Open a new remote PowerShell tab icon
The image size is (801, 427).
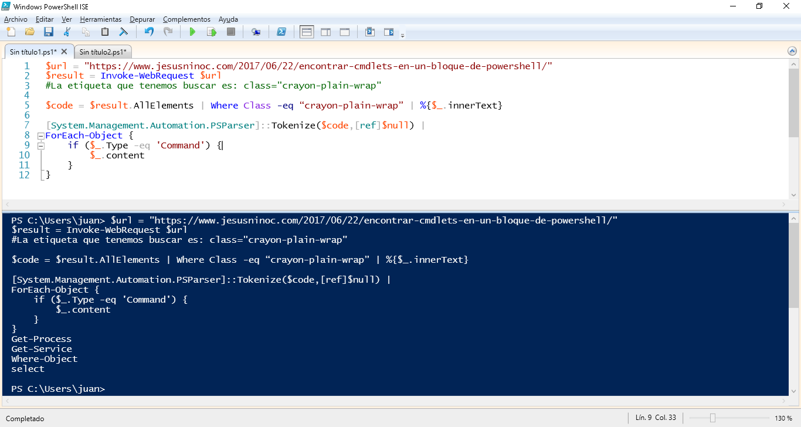tap(256, 32)
